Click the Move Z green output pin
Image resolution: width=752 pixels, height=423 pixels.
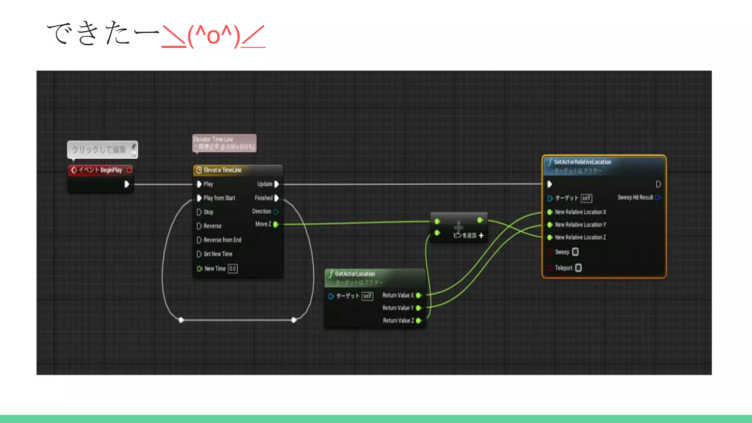[x=276, y=224]
